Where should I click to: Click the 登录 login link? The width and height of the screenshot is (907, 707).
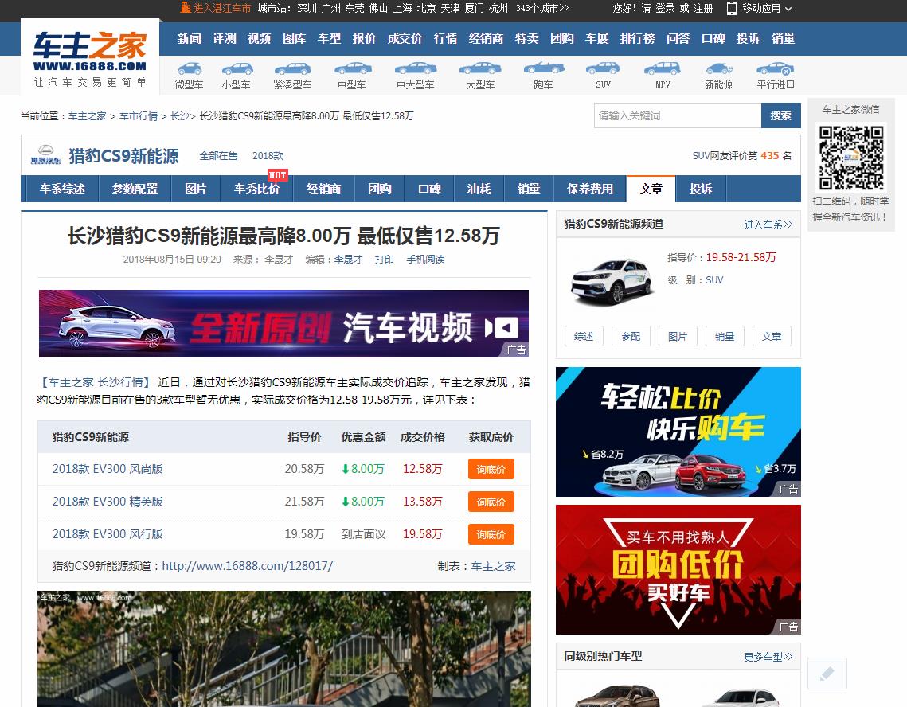click(x=665, y=8)
